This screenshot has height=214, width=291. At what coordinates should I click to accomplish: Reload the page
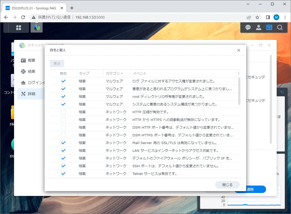(x=23, y=17)
